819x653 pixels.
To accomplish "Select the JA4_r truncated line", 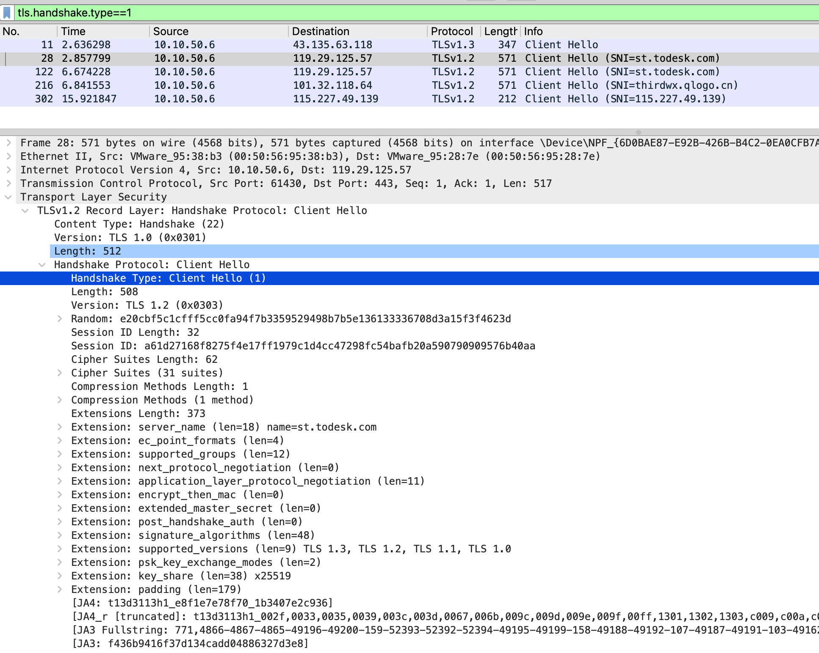I will [x=445, y=617].
